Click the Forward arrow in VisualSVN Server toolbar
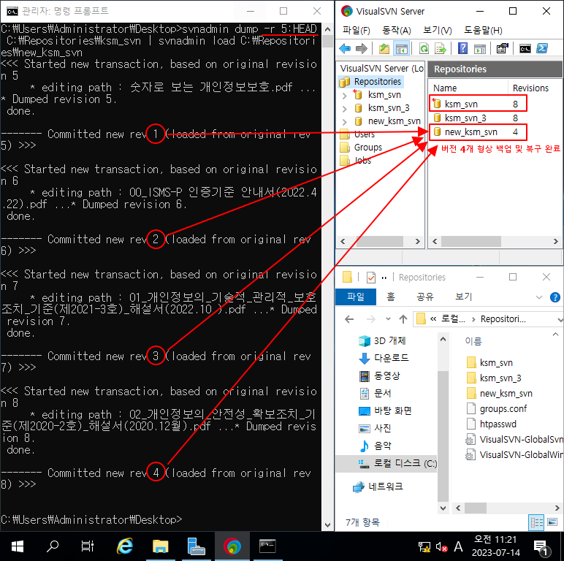Viewport: 564px width, 561px height. [x=361, y=48]
